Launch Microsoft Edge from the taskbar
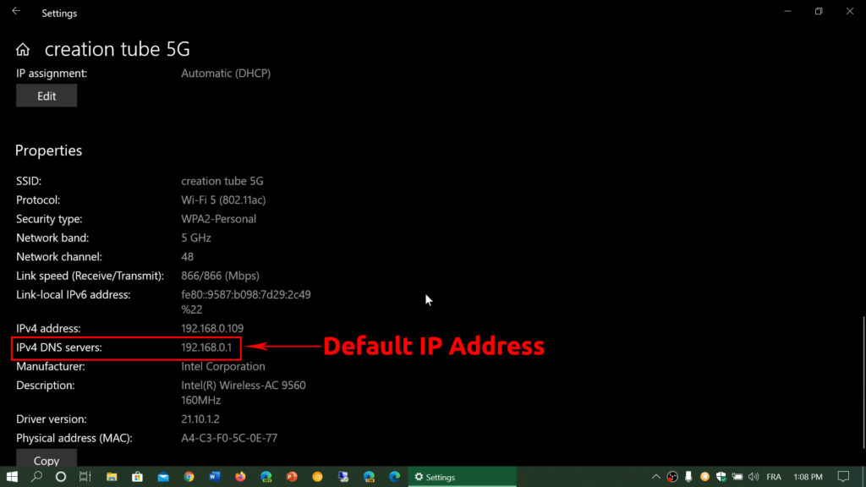This screenshot has height=487, width=866. (393, 477)
